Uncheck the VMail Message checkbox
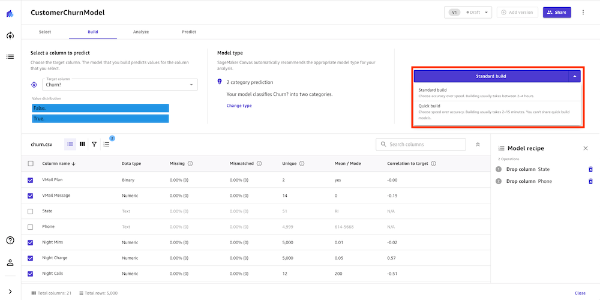Screen dimensions: 600x300 pyautogui.click(x=31, y=196)
